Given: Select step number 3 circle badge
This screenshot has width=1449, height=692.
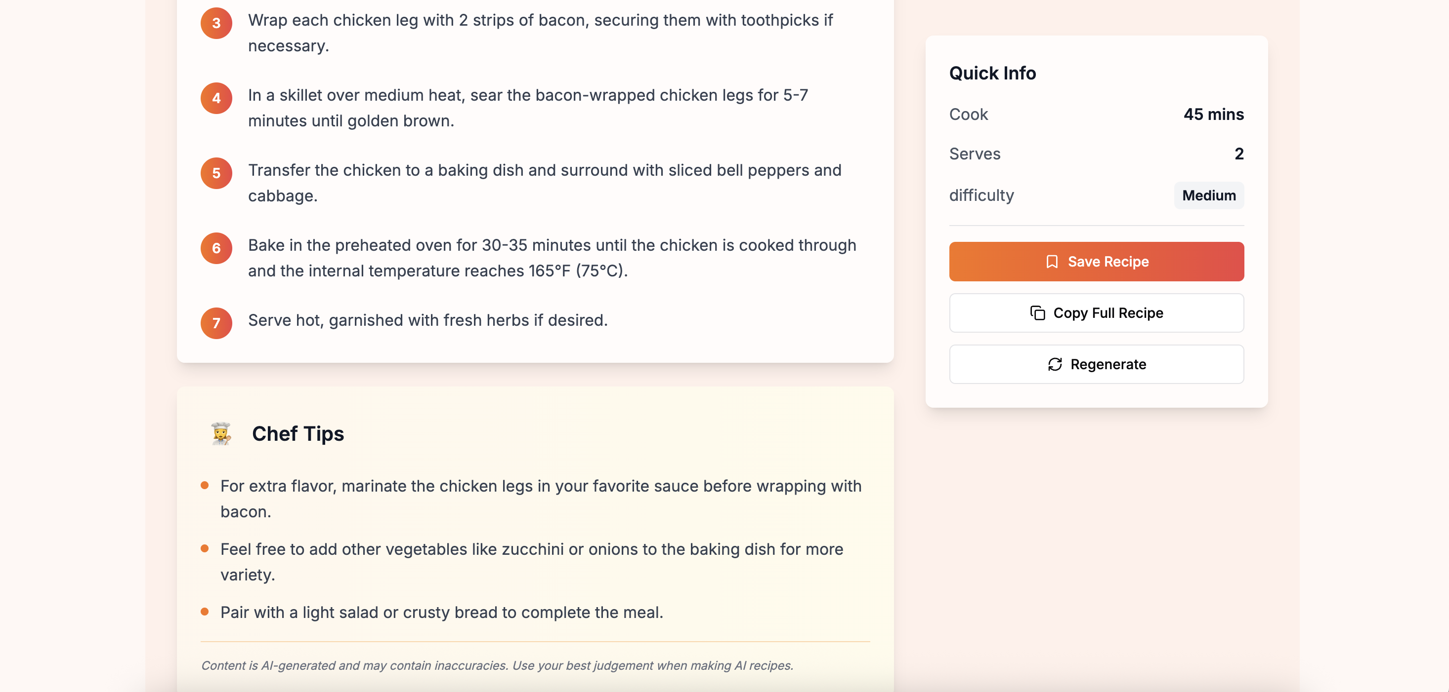Looking at the screenshot, I should (216, 23).
